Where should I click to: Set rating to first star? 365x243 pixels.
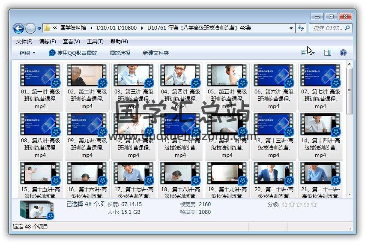point(284,204)
